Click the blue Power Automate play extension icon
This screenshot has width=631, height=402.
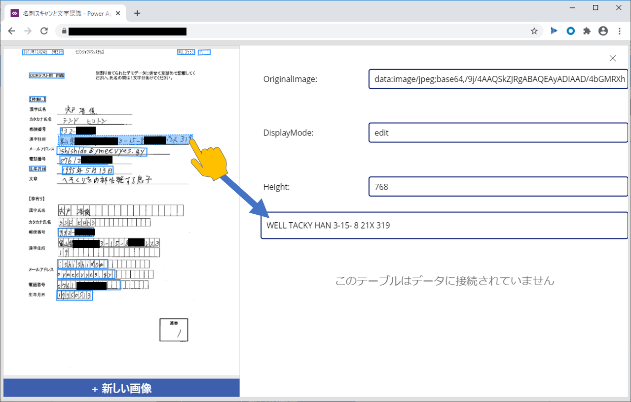coord(554,31)
